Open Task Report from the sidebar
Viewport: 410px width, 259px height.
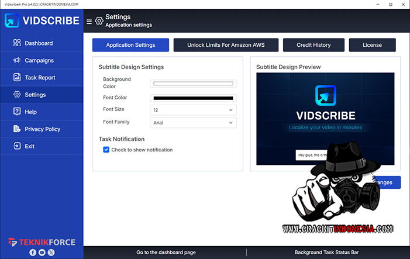(42, 78)
